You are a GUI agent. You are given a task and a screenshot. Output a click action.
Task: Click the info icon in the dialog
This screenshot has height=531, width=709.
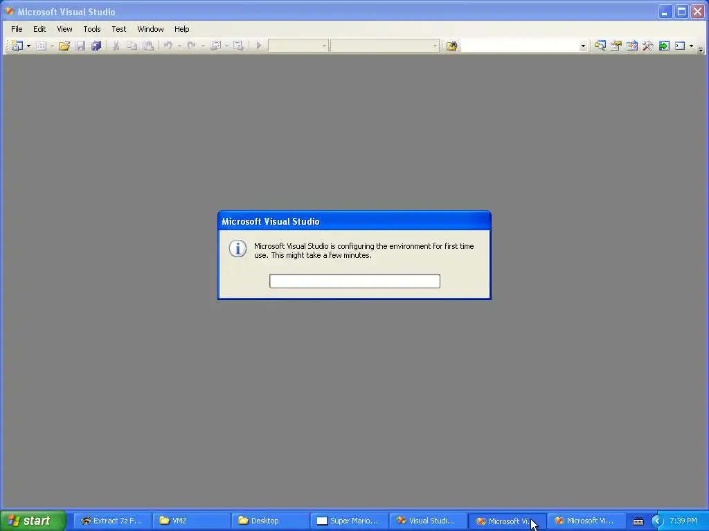(x=238, y=248)
